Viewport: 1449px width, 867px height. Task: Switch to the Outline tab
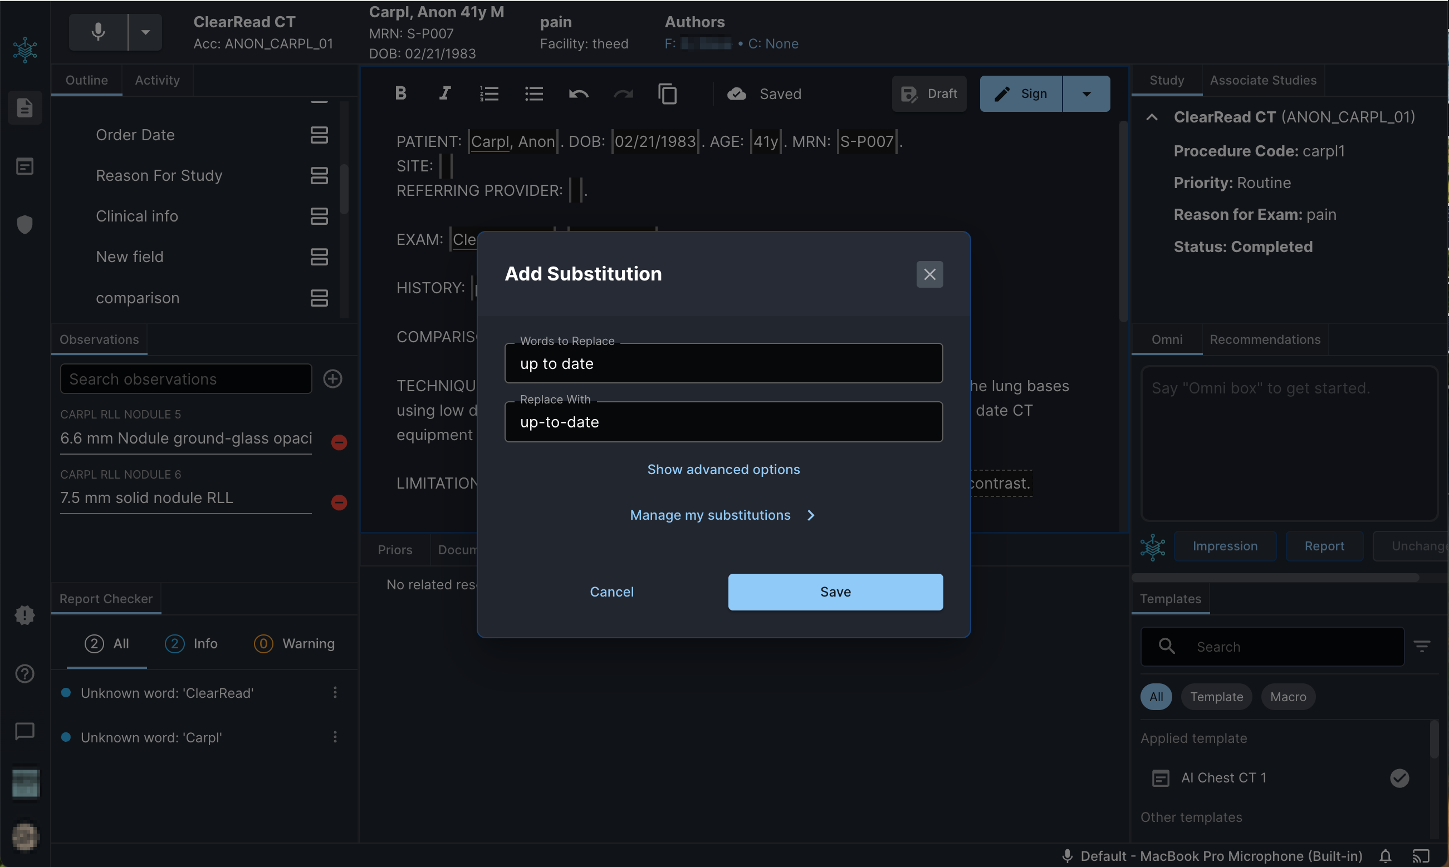pos(86,80)
